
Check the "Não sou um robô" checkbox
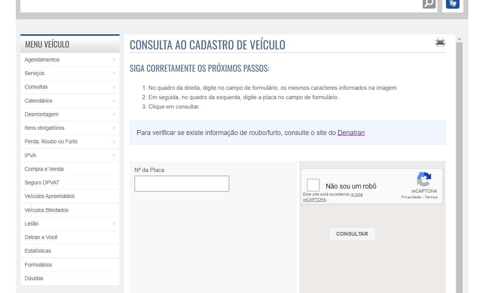313,186
